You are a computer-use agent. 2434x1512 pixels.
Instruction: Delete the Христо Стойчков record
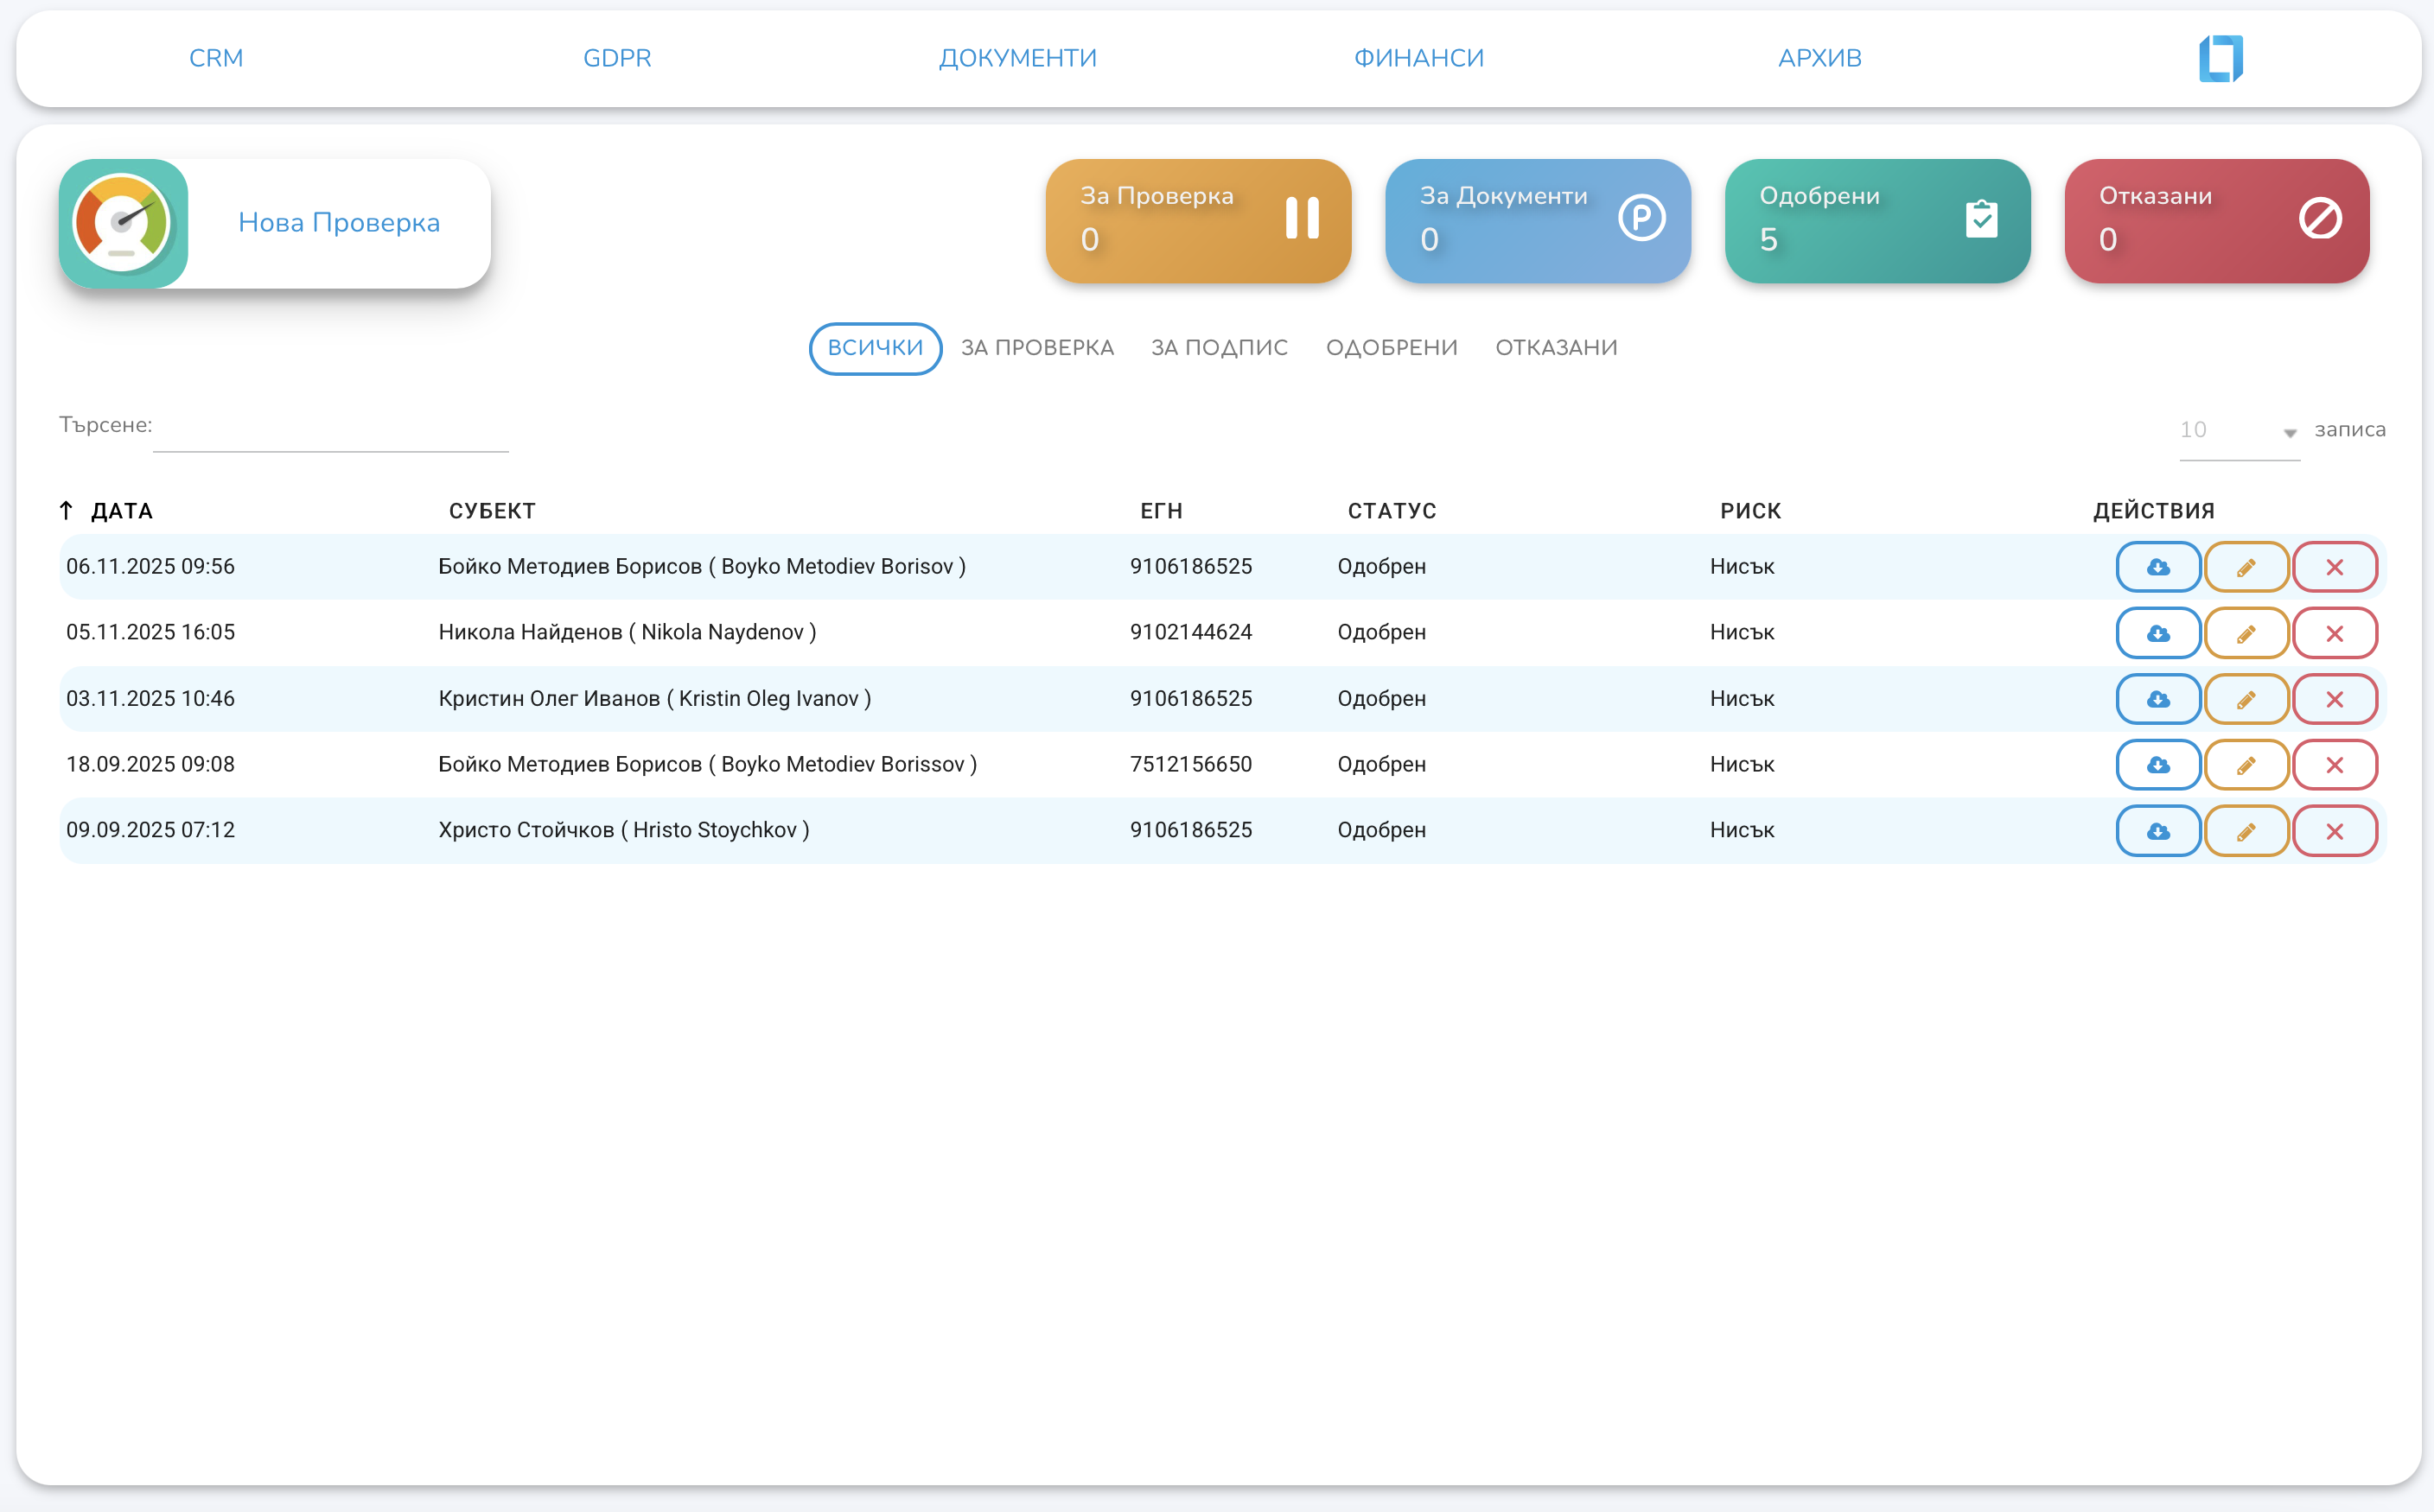pyautogui.click(x=2334, y=831)
